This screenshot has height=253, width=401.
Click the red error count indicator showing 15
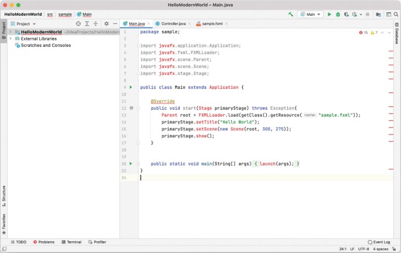[x=363, y=32]
